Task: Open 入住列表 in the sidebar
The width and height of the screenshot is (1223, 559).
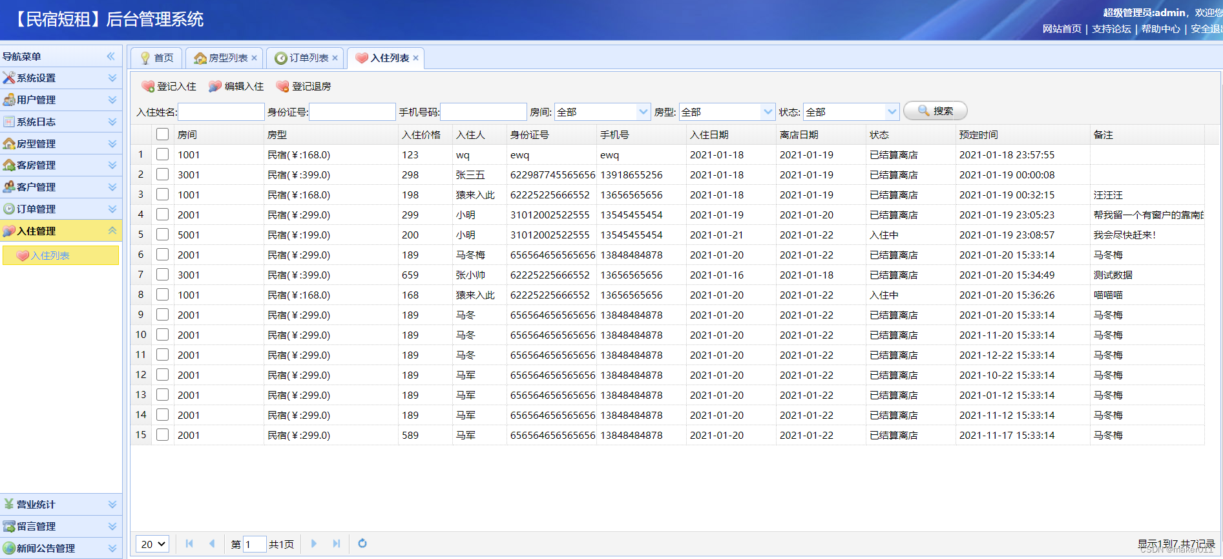Action: click(61, 255)
